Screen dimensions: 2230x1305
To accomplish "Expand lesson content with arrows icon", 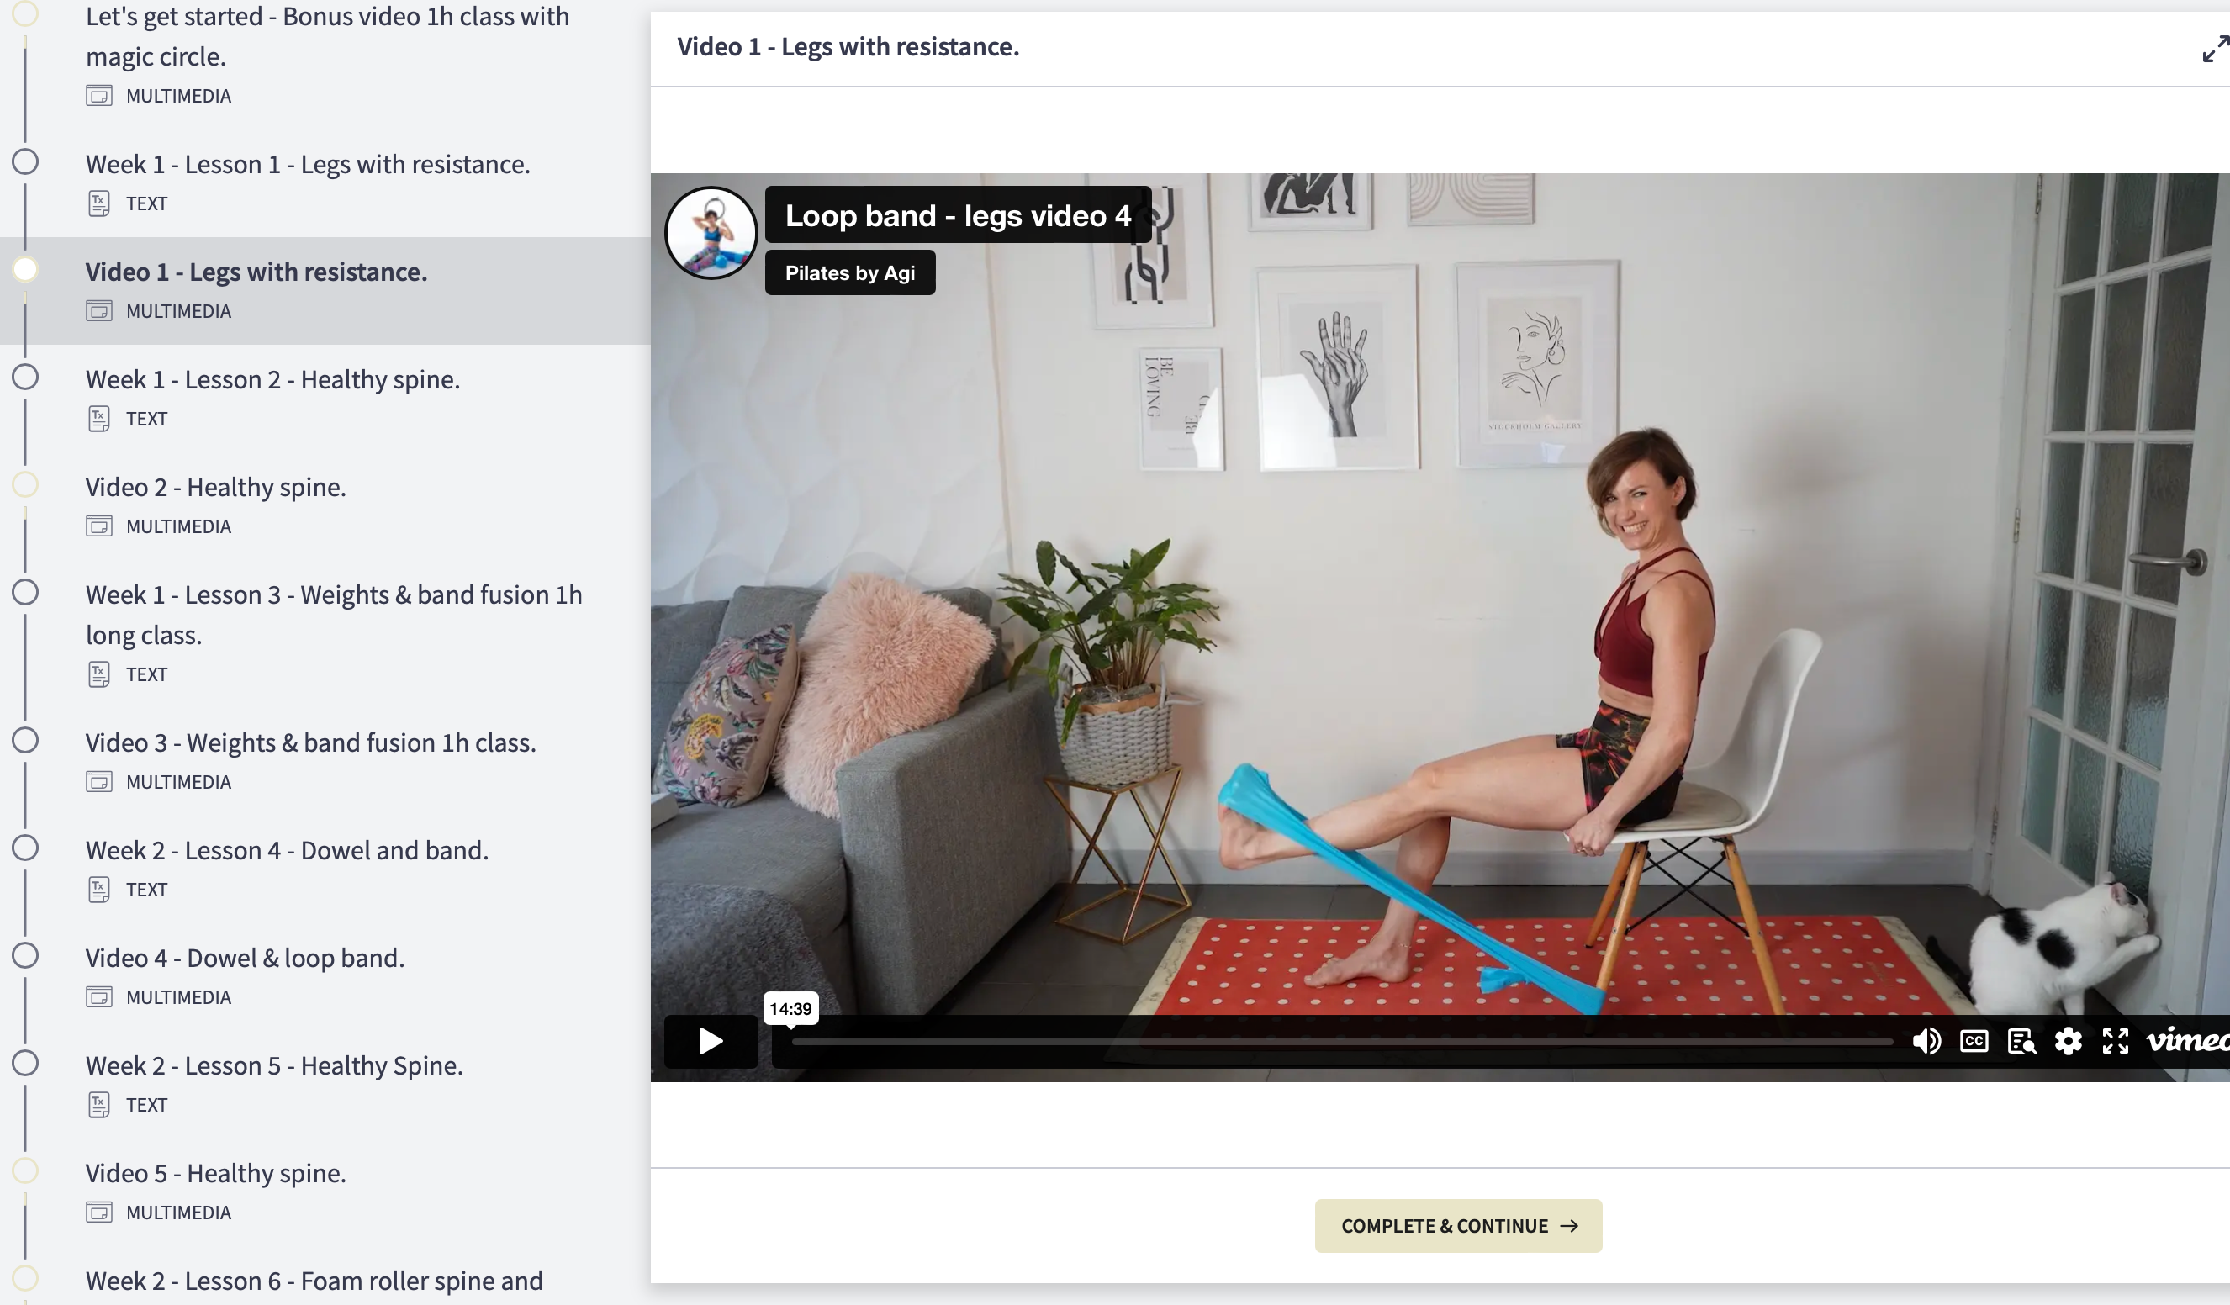I will [x=2214, y=49].
